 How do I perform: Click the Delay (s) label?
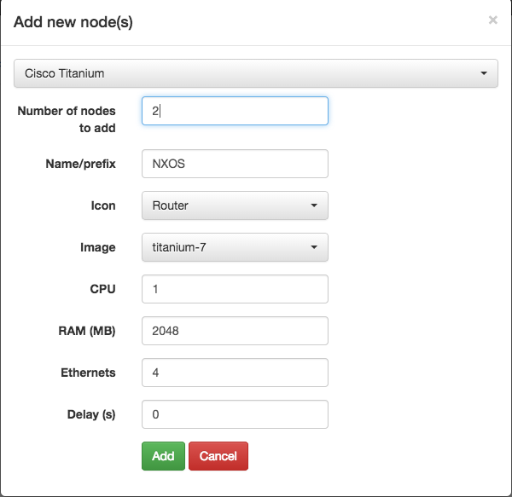point(91,414)
